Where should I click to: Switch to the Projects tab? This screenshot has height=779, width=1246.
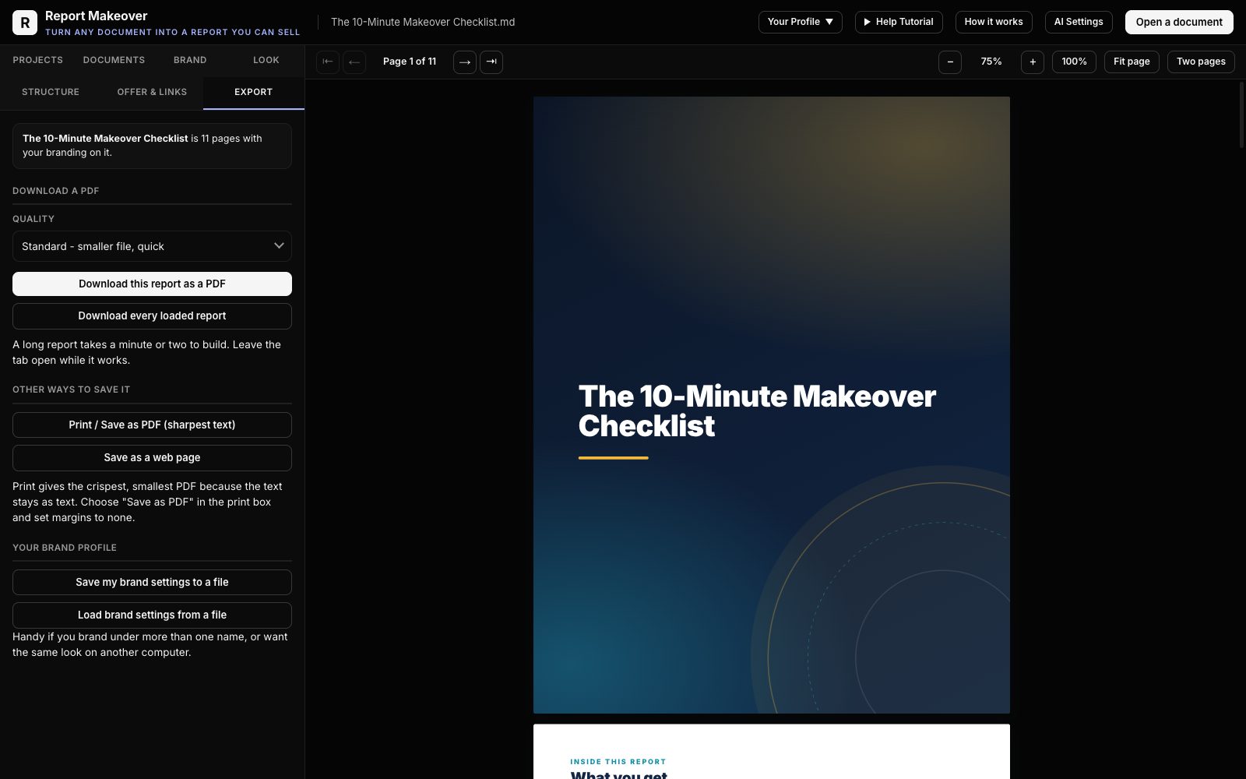coord(38,60)
